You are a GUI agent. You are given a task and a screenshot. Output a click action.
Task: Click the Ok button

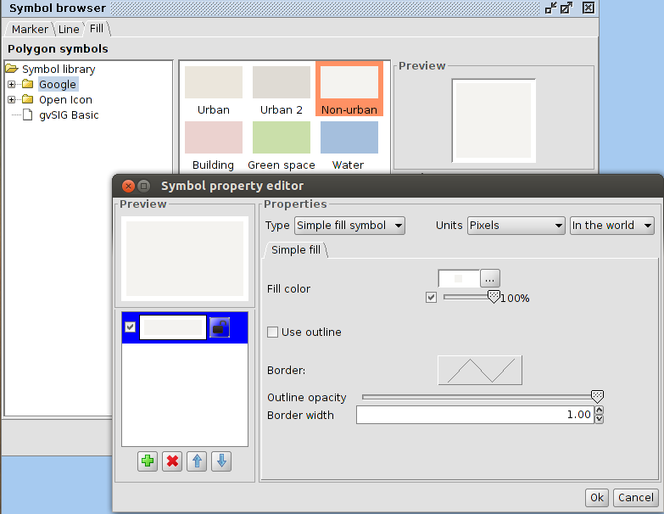tap(596, 498)
